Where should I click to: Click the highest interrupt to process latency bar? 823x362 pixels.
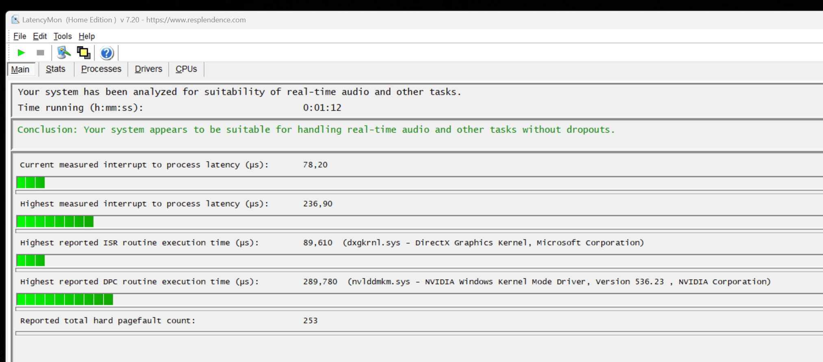pyautogui.click(x=55, y=222)
